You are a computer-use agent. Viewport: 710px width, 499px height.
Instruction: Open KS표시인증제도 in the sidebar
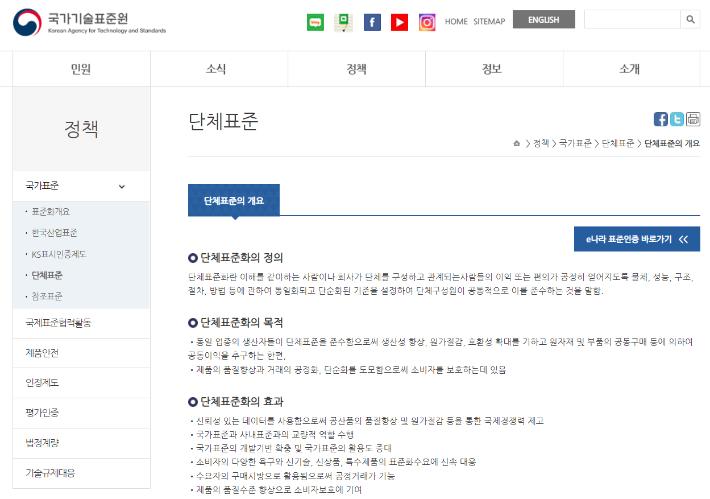59,254
